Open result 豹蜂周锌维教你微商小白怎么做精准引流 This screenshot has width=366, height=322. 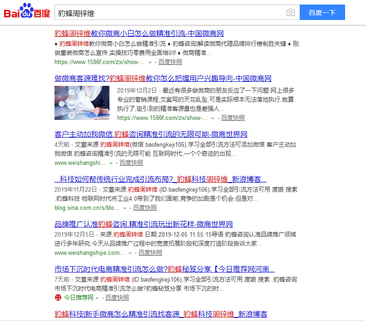click(x=139, y=34)
